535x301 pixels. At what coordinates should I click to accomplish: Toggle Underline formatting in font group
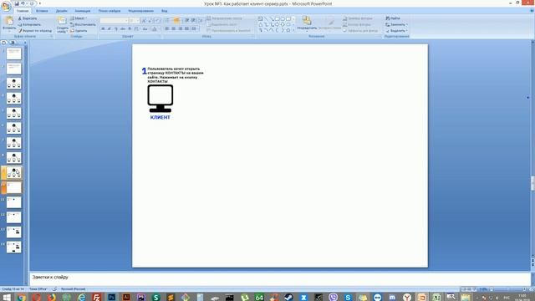pyautogui.click(x=115, y=29)
